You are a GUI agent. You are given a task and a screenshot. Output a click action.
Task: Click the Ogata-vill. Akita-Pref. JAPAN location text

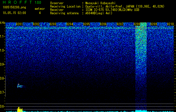(x=125, y=6)
